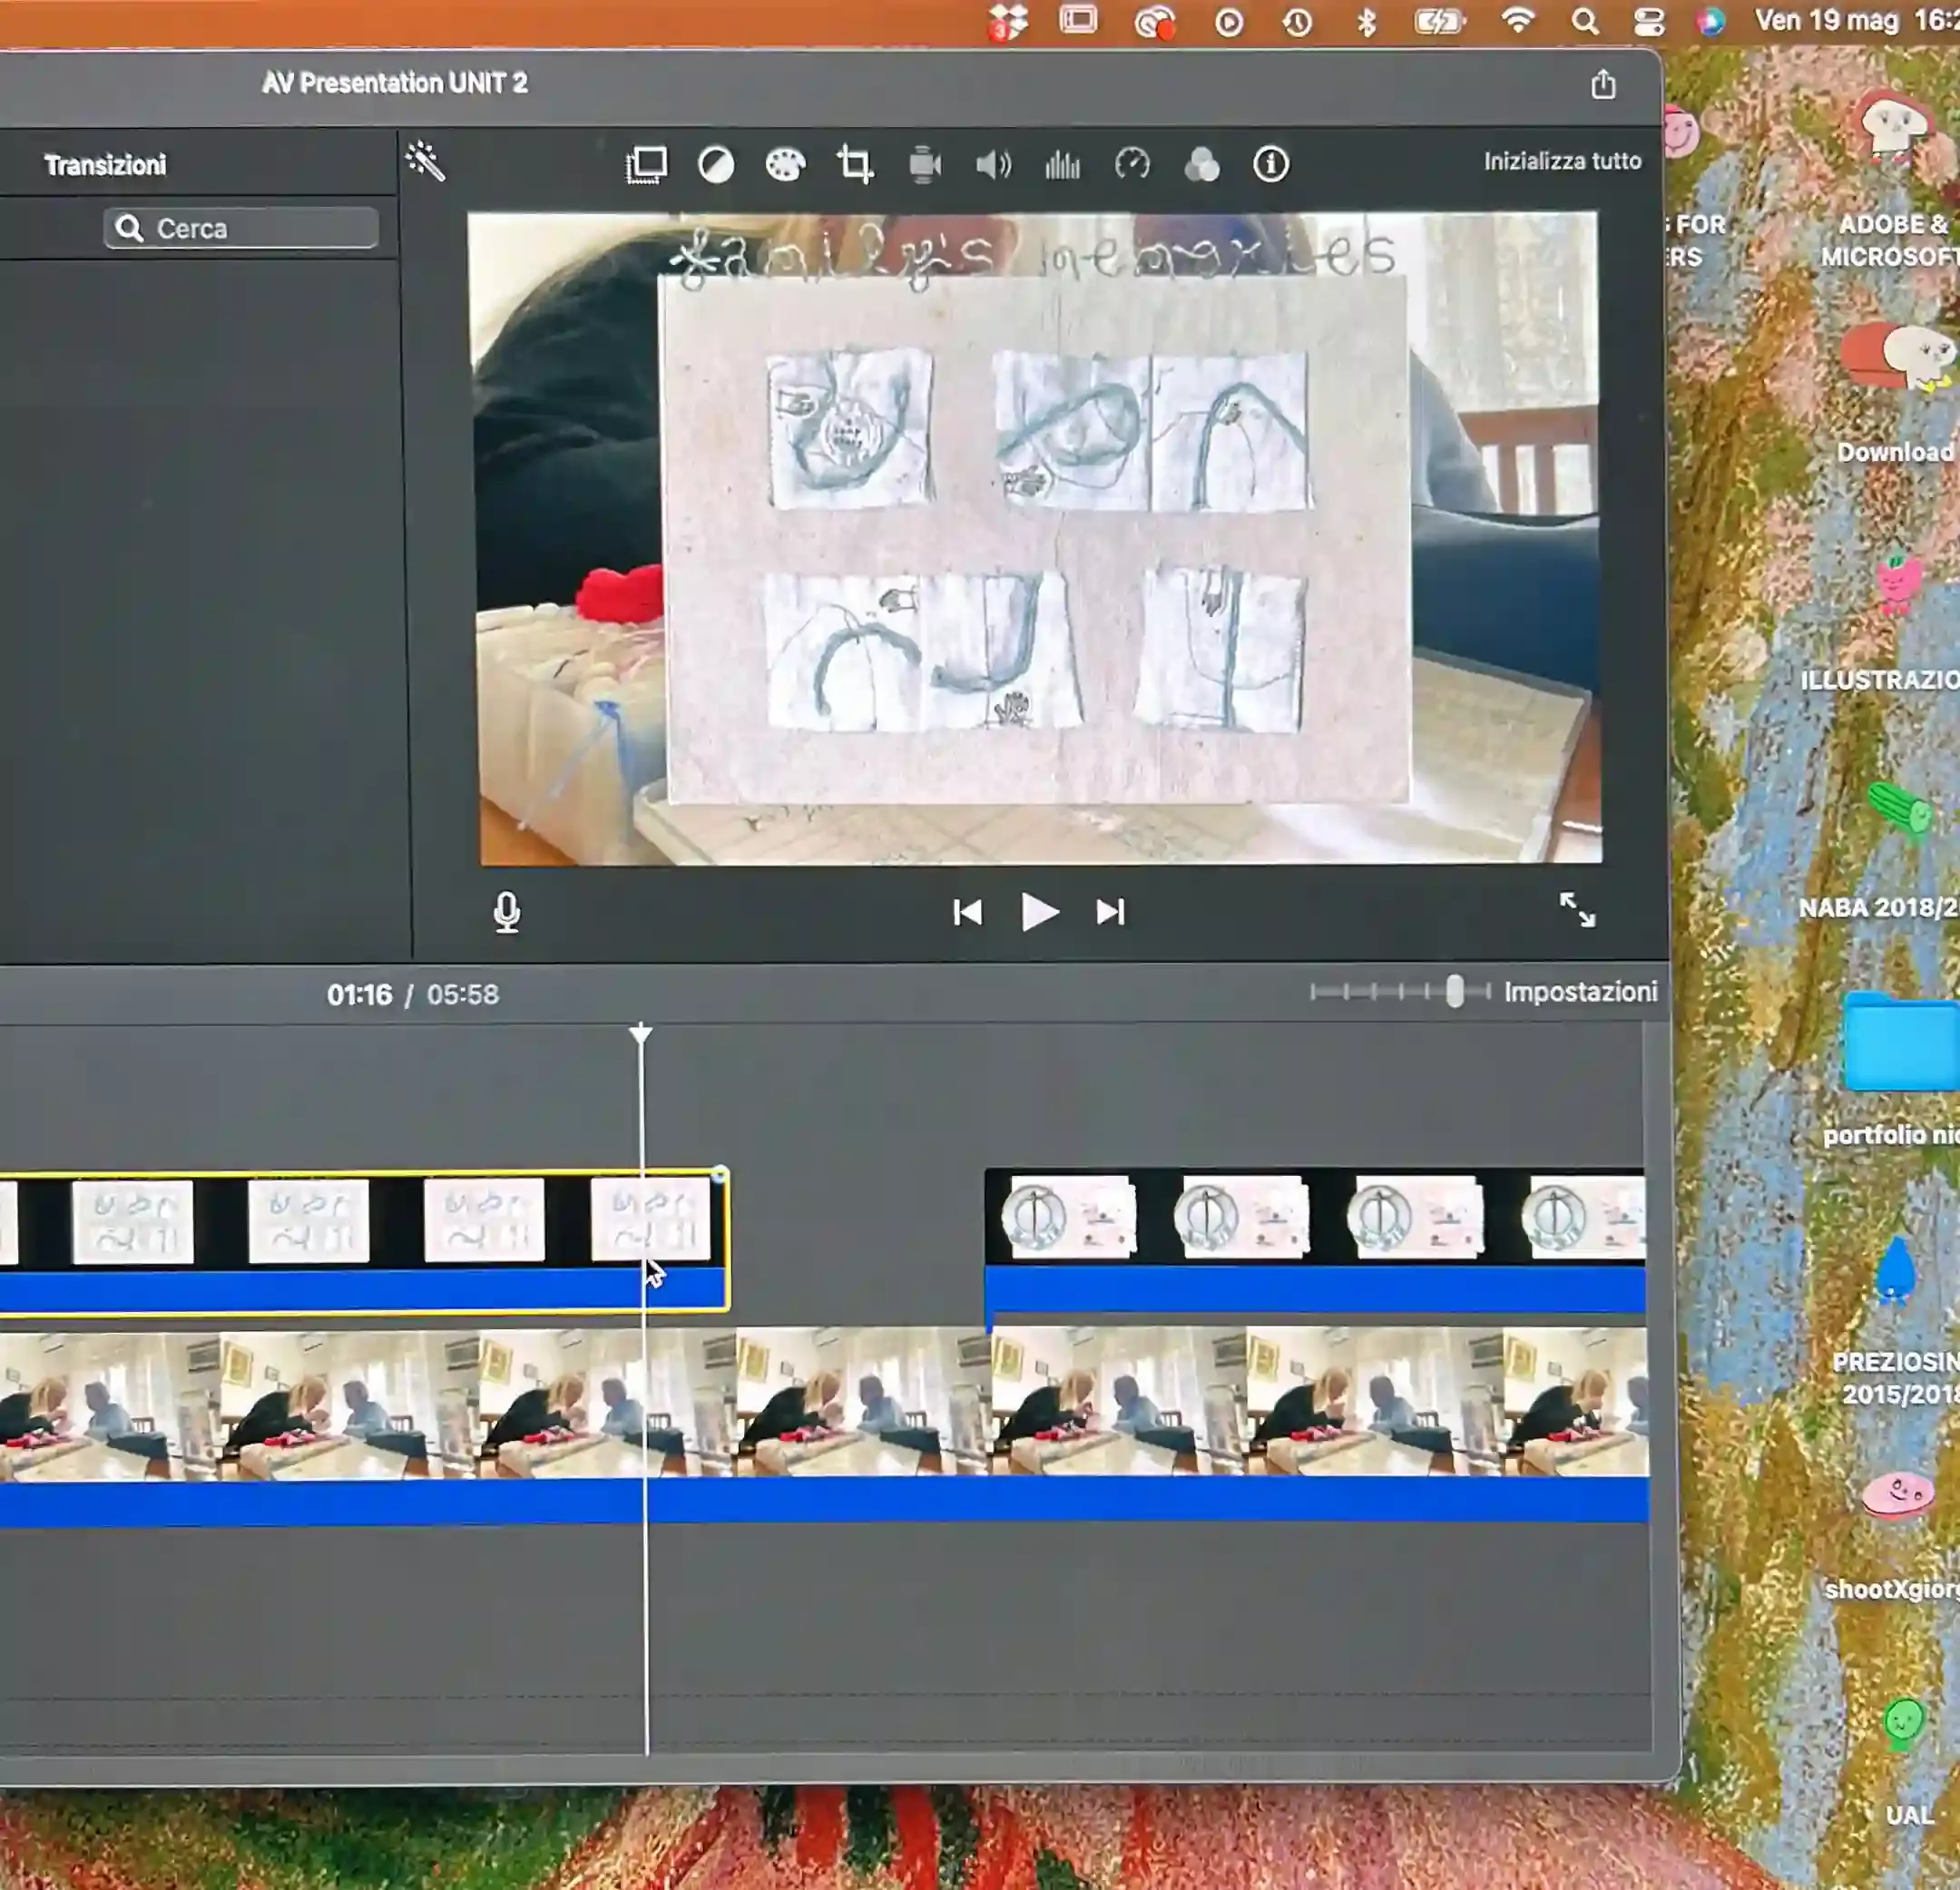Open the stabilization camera tool
The height and width of the screenshot is (1890, 1960).
pos(925,164)
